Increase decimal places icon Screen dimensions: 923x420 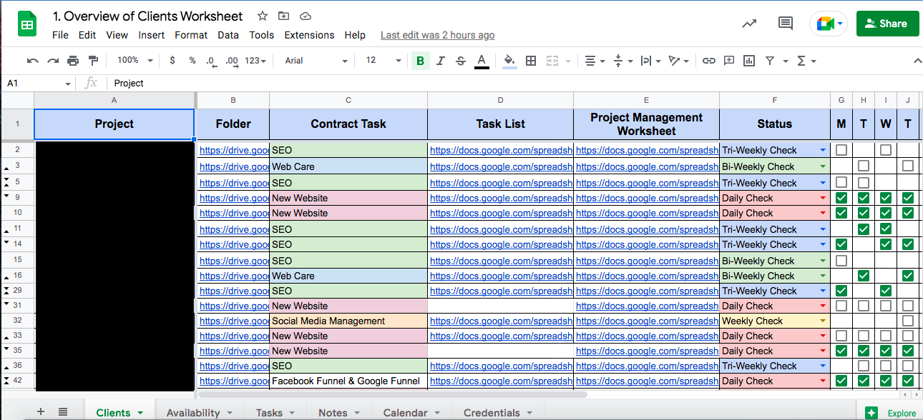point(231,61)
